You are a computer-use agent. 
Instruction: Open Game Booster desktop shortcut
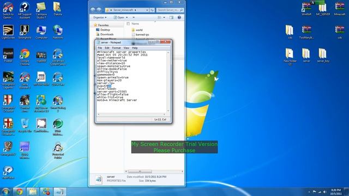25,80
